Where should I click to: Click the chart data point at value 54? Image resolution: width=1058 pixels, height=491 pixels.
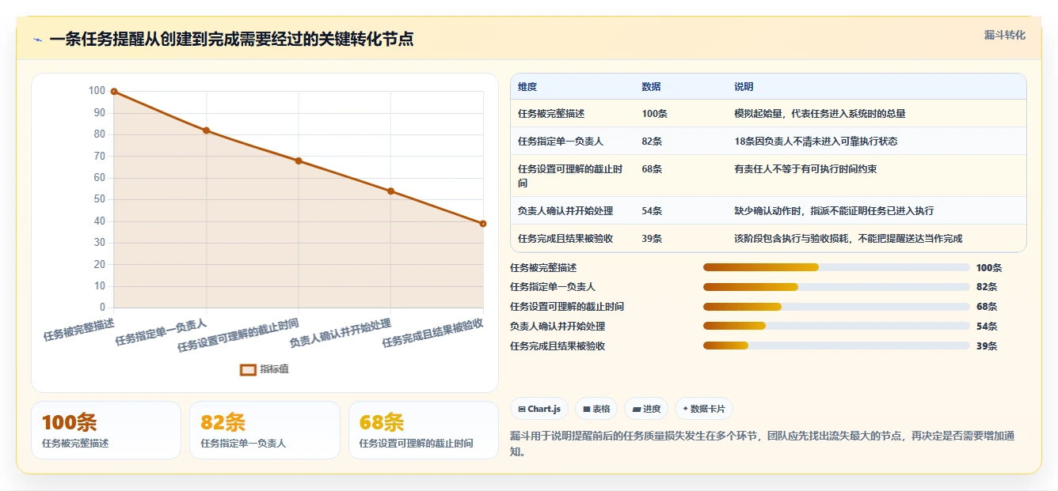pyautogui.click(x=391, y=191)
